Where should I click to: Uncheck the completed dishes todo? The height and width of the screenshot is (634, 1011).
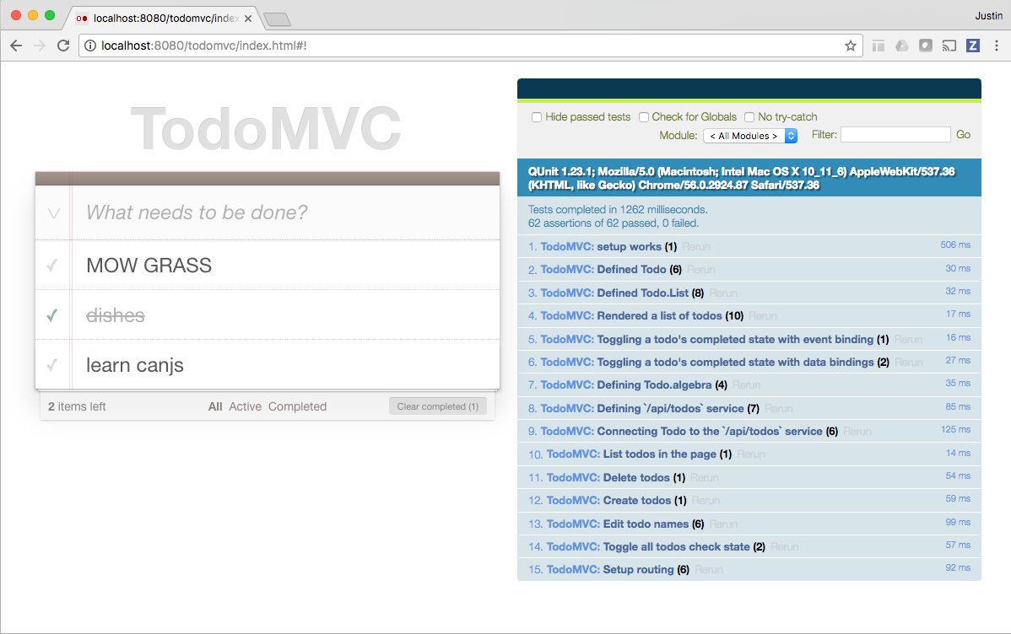pyautogui.click(x=52, y=315)
